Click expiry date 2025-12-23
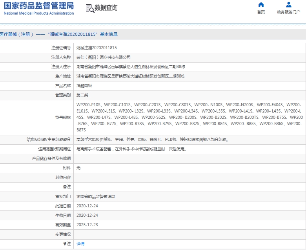Screen dimensions: 306x251 [87, 225]
